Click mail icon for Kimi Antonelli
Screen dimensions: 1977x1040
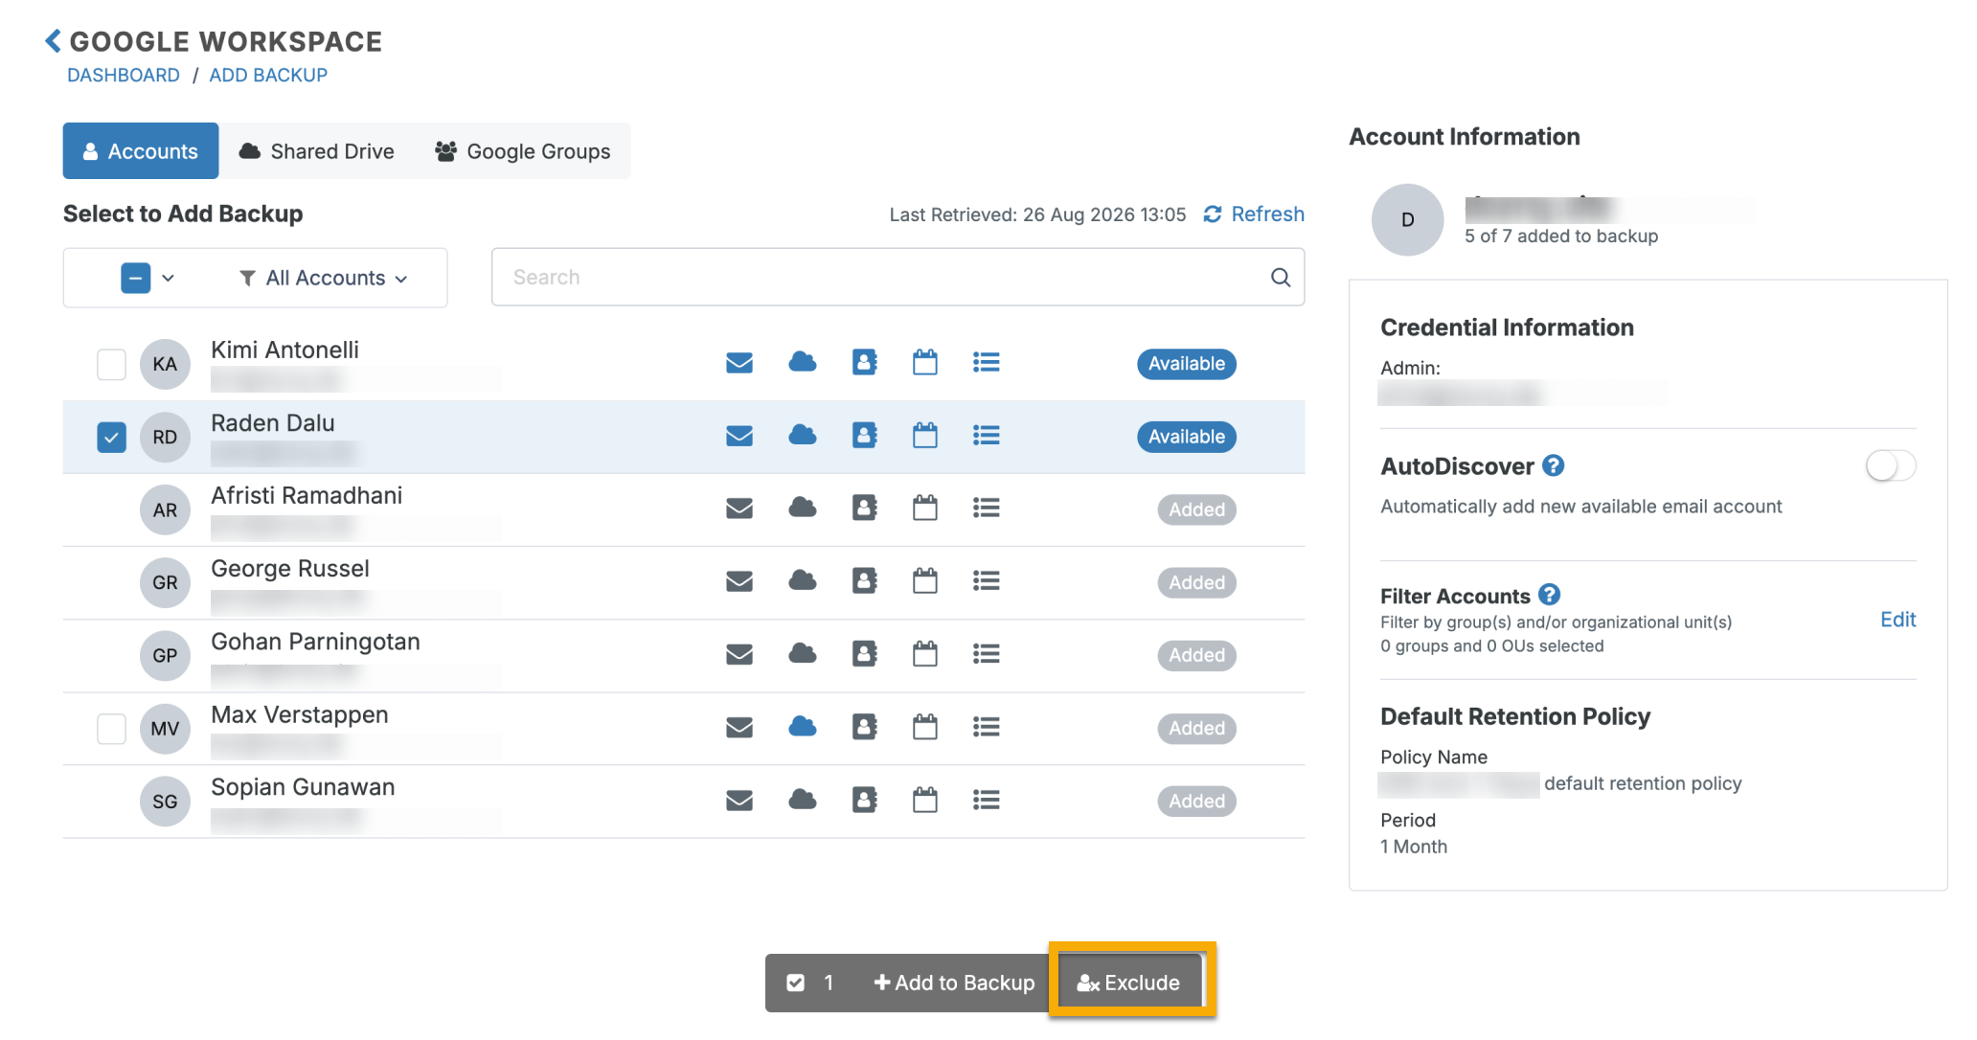coord(739,363)
